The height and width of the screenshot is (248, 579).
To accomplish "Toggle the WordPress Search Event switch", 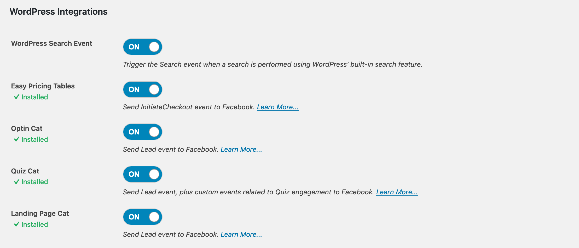I will [x=142, y=47].
